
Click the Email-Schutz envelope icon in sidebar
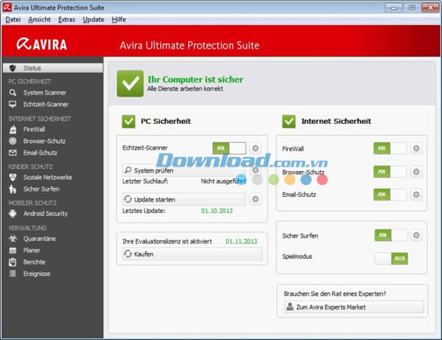click(13, 153)
